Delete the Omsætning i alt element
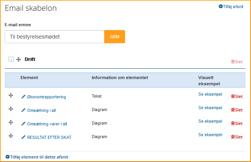 pyautogui.click(x=237, y=110)
